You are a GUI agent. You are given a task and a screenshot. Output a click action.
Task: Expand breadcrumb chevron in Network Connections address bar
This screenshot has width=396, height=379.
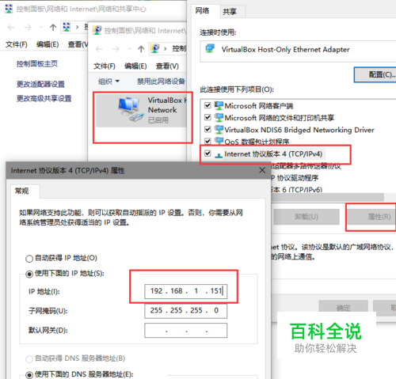pyautogui.click(x=166, y=49)
